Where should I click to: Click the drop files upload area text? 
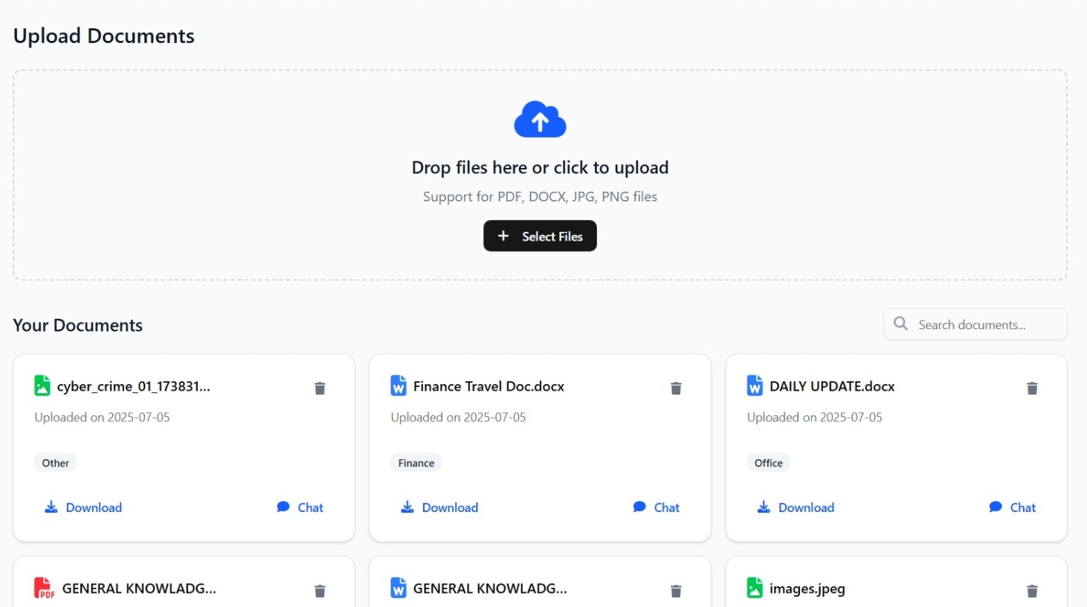[540, 168]
